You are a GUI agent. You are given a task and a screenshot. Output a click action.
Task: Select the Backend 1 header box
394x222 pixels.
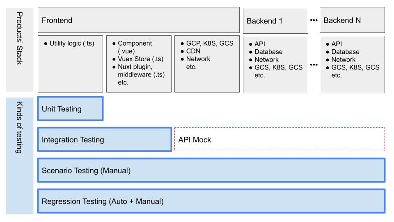(x=275, y=21)
